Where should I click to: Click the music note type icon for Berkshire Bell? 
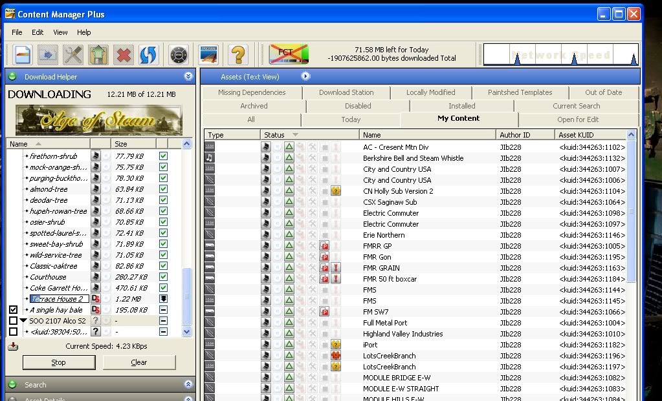[x=210, y=158]
